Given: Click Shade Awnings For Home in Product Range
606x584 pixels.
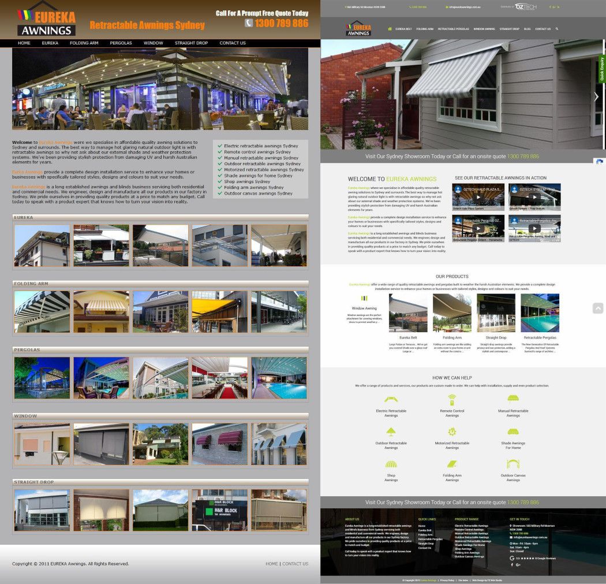Looking at the screenshot, I should [x=470, y=545].
